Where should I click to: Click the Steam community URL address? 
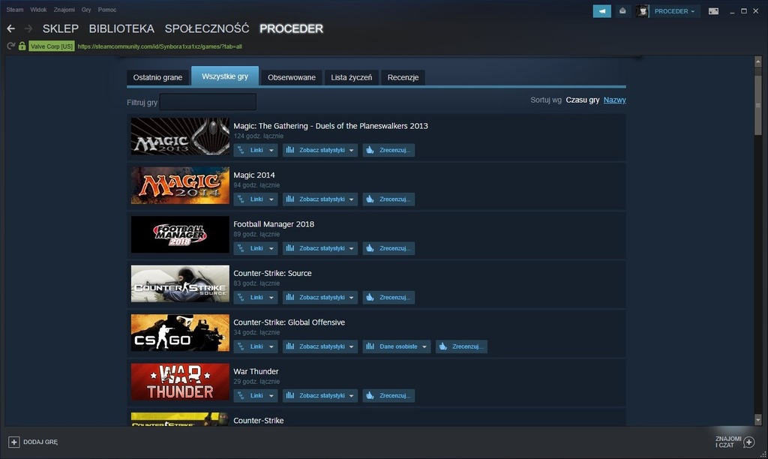pyautogui.click(x=160, y=46)
